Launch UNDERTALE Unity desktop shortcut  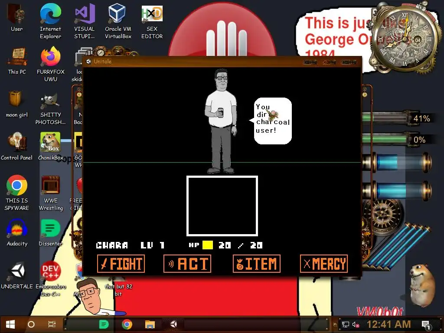[x=17, y=275]
